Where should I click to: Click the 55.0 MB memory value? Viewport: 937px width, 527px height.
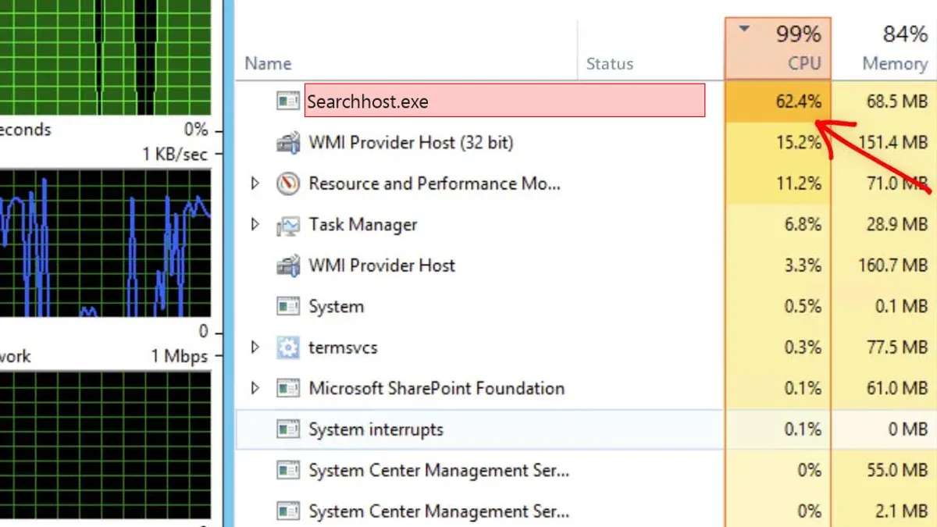[896, 471]
